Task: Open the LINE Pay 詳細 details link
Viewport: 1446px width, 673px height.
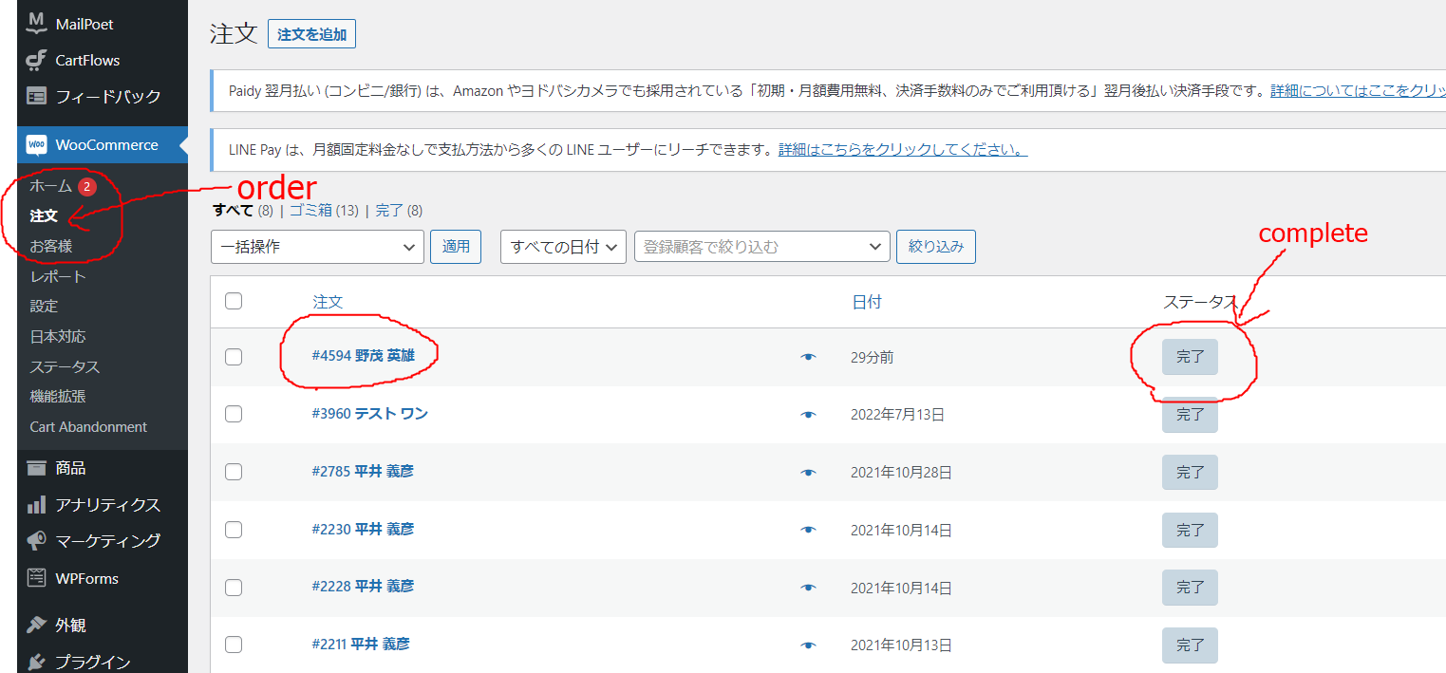Action: click(x=902, y=150)
